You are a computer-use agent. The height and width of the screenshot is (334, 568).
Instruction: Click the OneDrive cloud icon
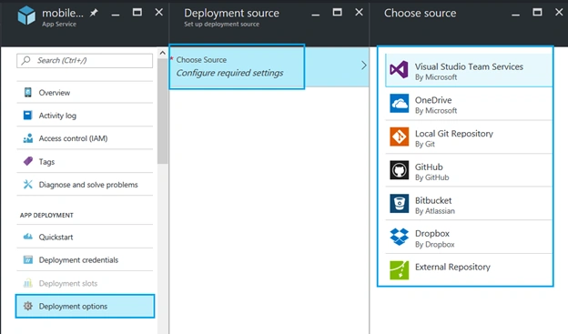pyautogui.click(x=400, y=103)
